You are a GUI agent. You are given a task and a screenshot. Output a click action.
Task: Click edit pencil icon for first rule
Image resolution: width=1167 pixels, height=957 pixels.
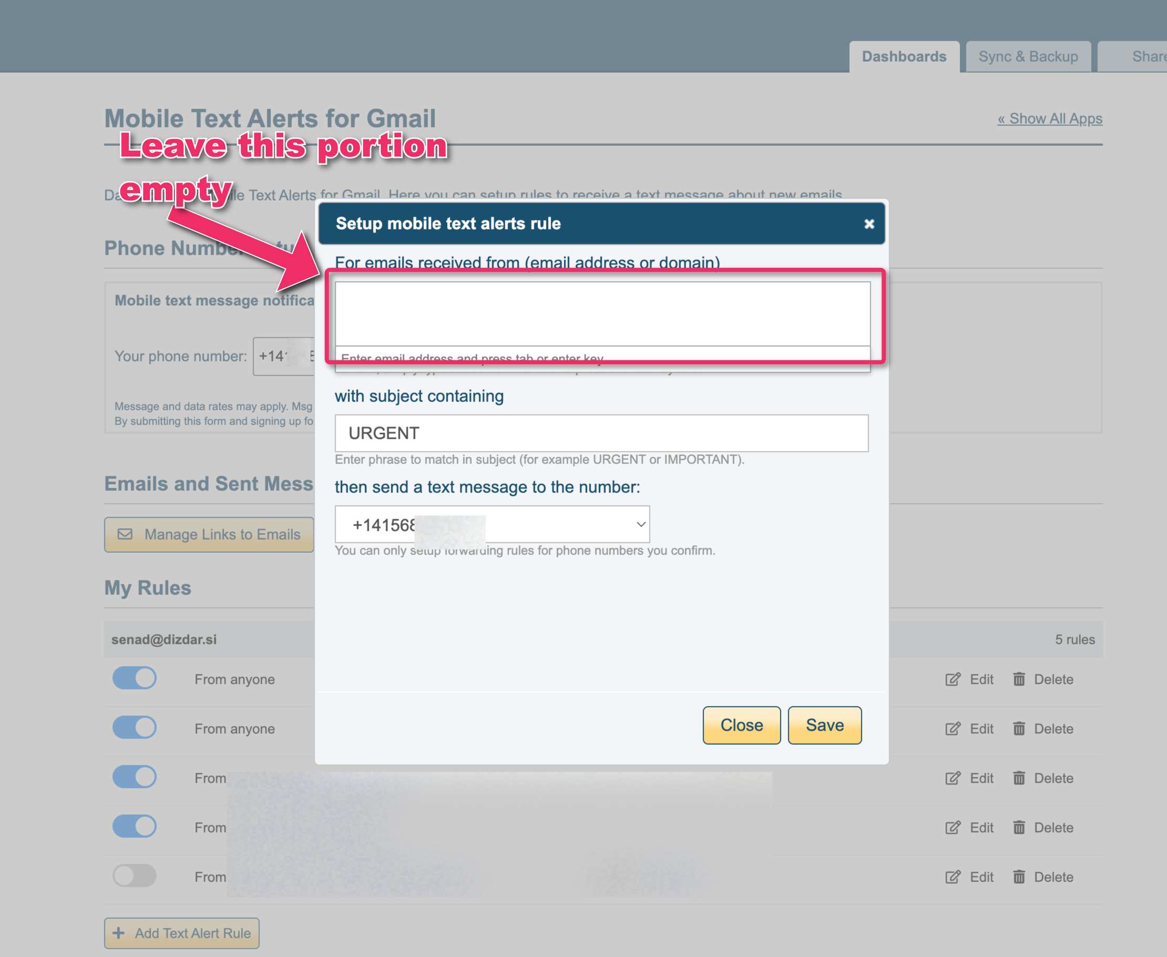[x=953, y=679]
